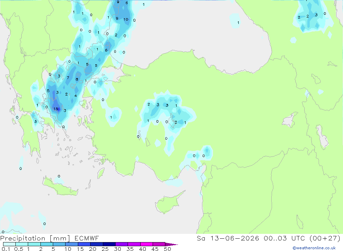Click the 45–50 mm legend swatch
Viewport: 343px width, 251px height.
pyautogui.click(x=159, y=244)
